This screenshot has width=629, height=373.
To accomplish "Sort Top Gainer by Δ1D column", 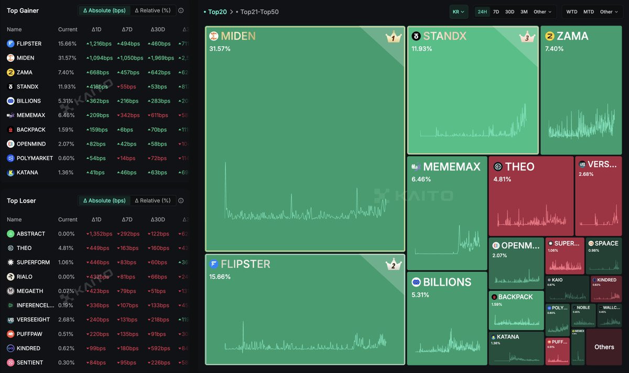I will click(x=96, y=29).
